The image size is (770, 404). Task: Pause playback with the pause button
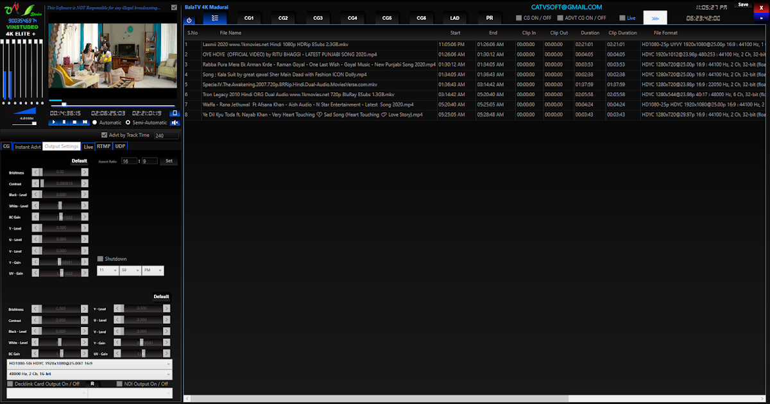[64, 122]
